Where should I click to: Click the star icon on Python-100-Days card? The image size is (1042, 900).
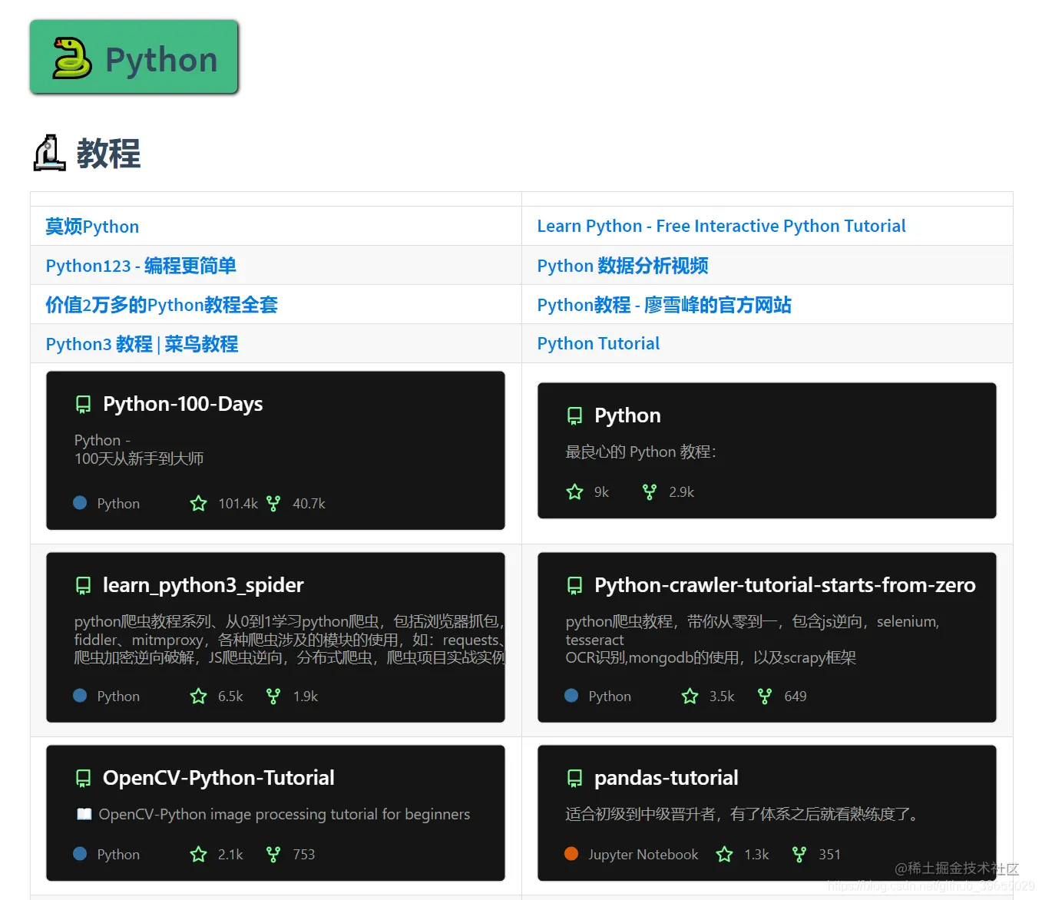[198, 504]
